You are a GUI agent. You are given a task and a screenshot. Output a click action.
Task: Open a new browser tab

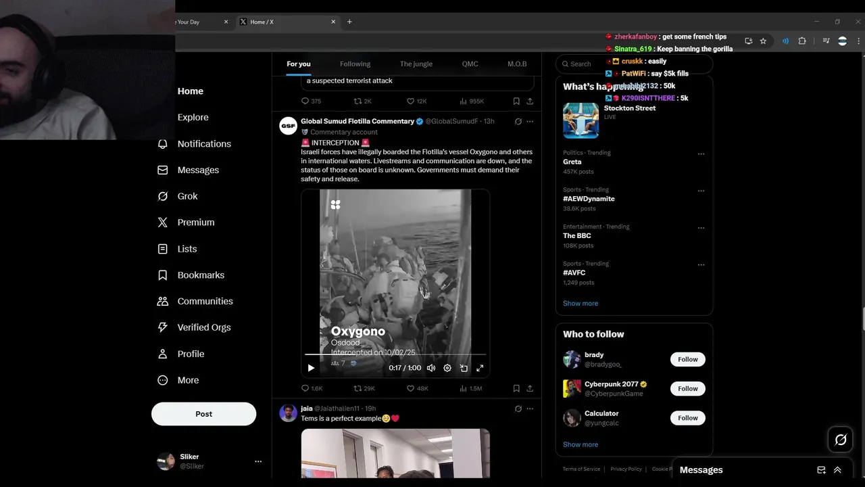(349, 22)
